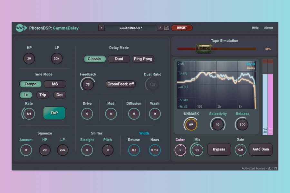Click the top LP filter knob at 20k
The image size is (290, 193).
[57, 59]
